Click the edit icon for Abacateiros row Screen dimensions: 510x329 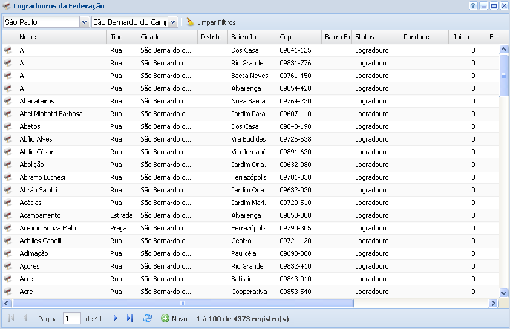click(x=8, y=101)
